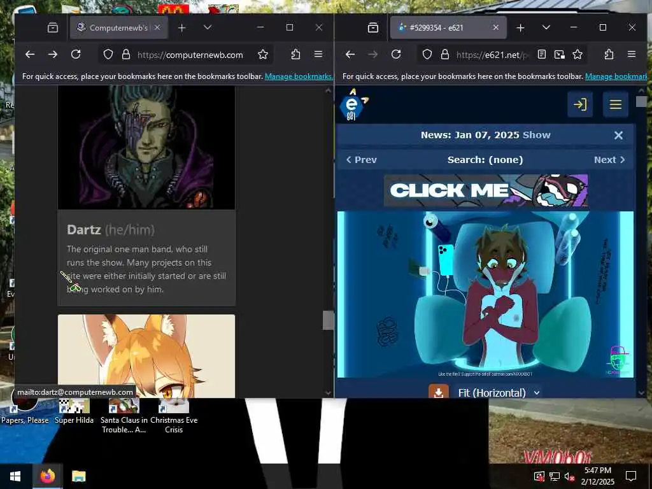Screen dimensions: 652x489
Task: Click the Dartz name heading
Action: (x=84, y=230)
